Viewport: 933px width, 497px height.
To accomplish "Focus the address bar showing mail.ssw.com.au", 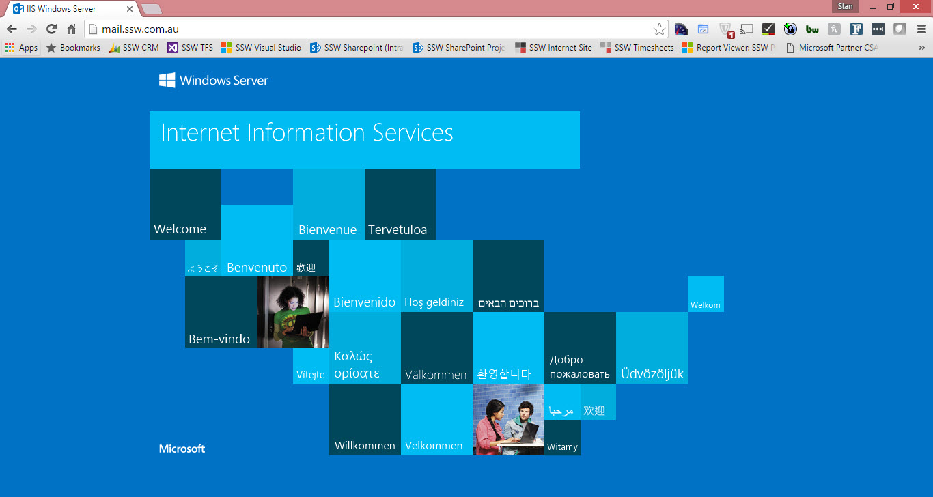I will (x=369, y=29).
